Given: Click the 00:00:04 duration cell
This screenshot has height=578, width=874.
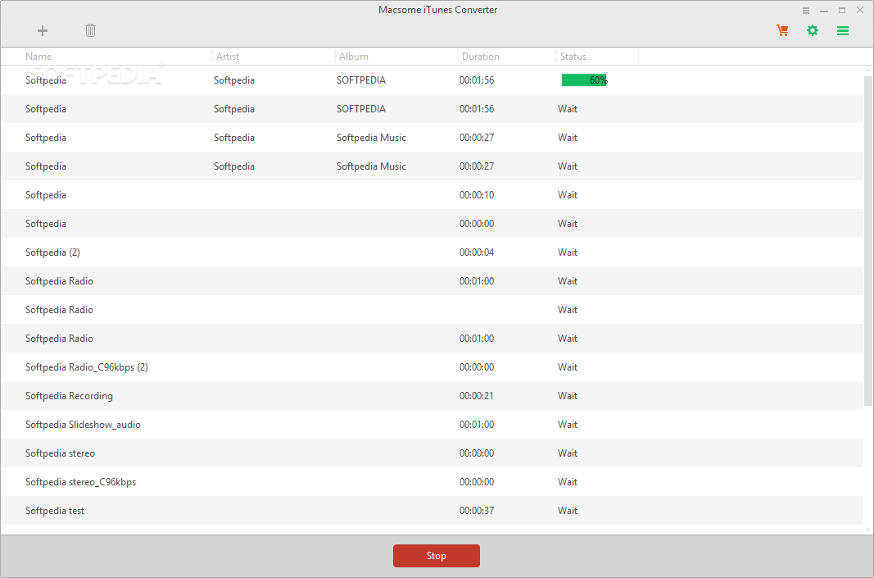Looking at the screenshot, I should (x=477, y=253).
